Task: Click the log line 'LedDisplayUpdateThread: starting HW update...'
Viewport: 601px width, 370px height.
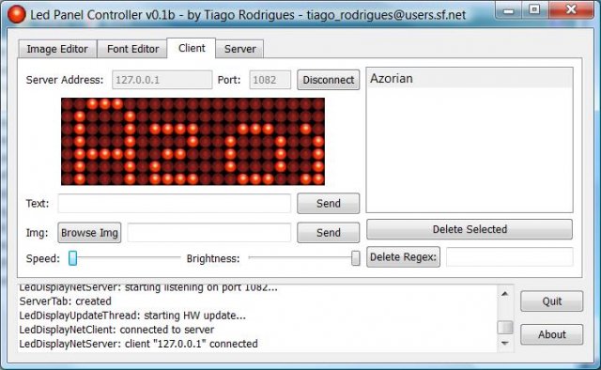Action: point(132,316)
